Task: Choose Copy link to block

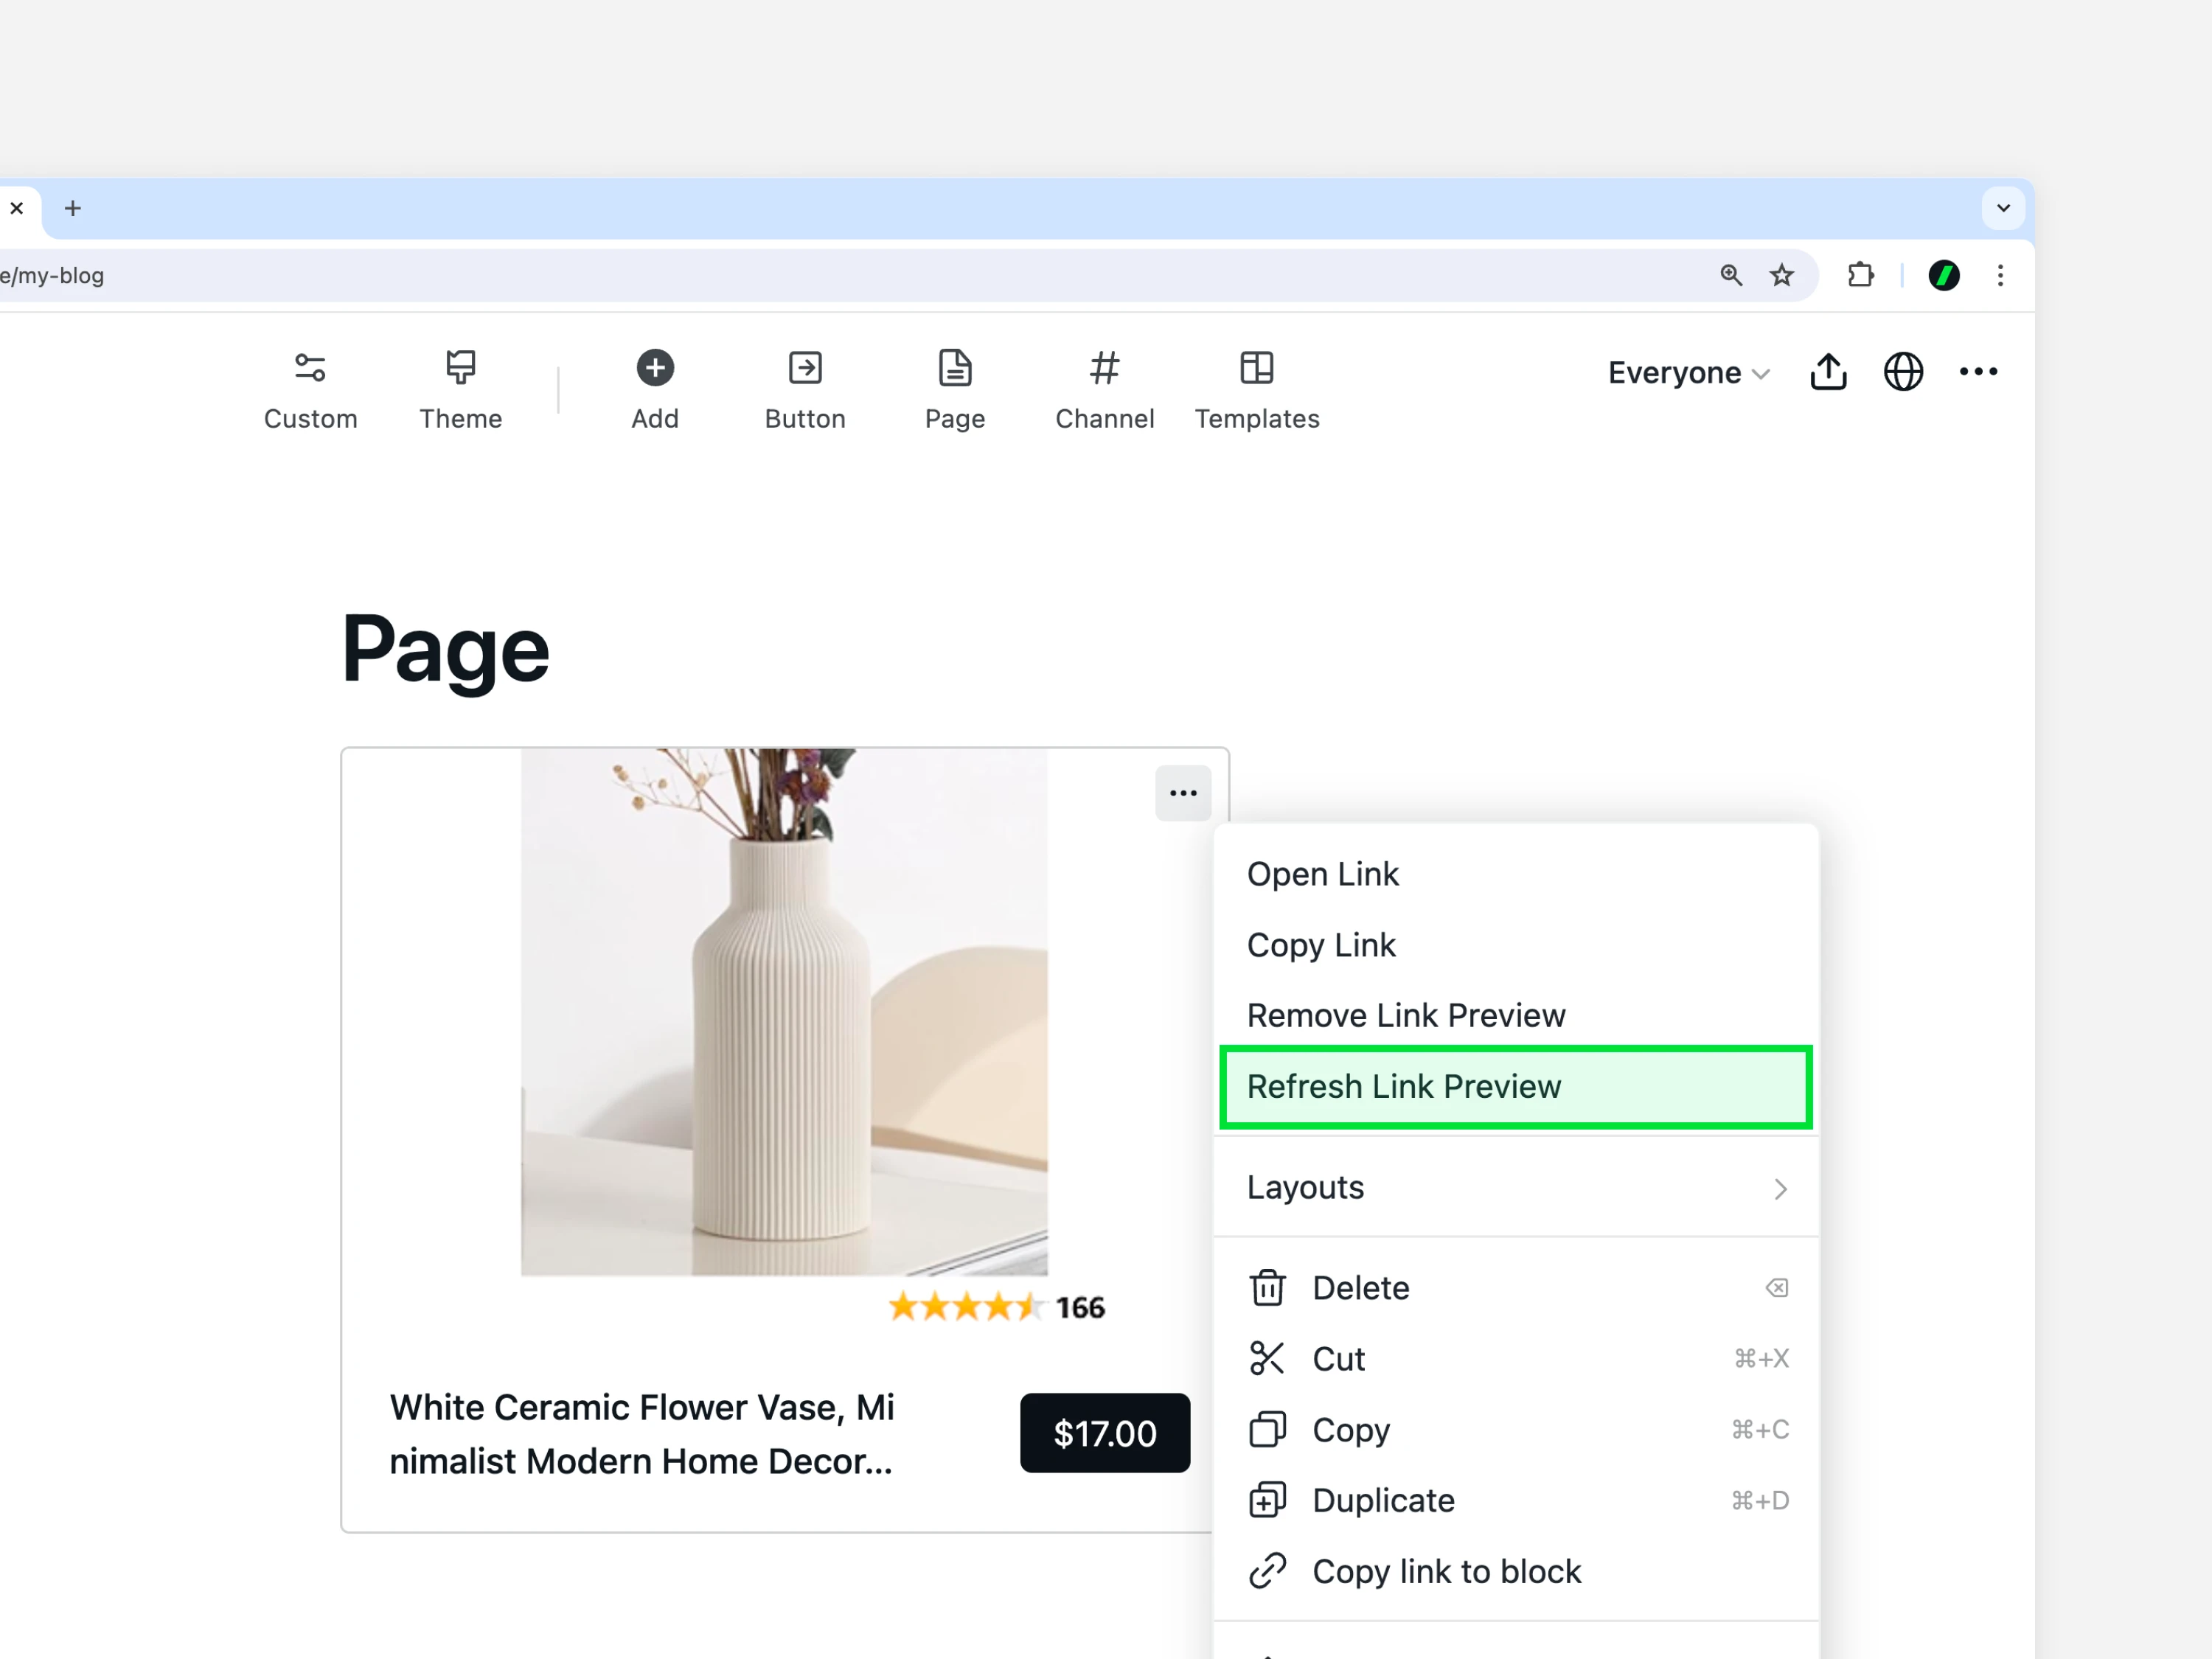Action: point(1516,1571)
